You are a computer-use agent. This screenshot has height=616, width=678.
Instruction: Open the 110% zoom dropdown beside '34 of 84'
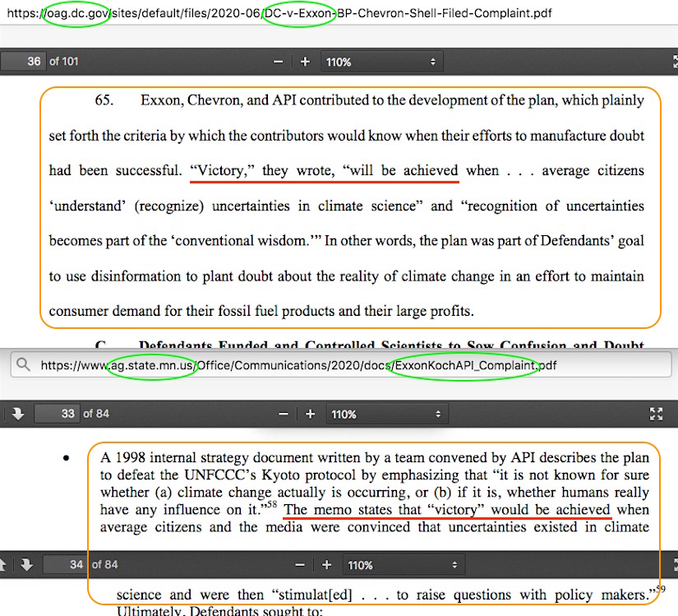(x=403, y=565)
